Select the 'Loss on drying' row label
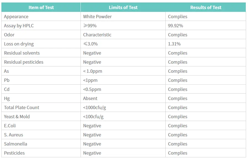 point(19,44)
